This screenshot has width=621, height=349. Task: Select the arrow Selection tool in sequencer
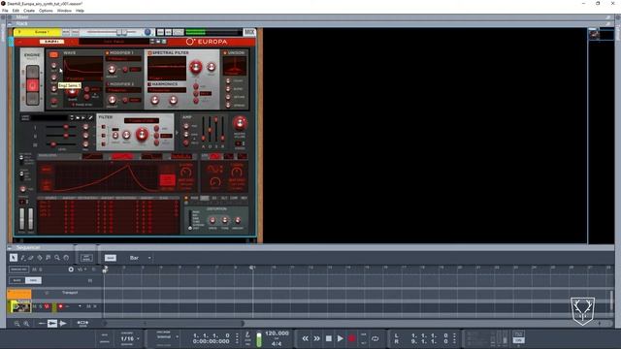pos(14,258)
